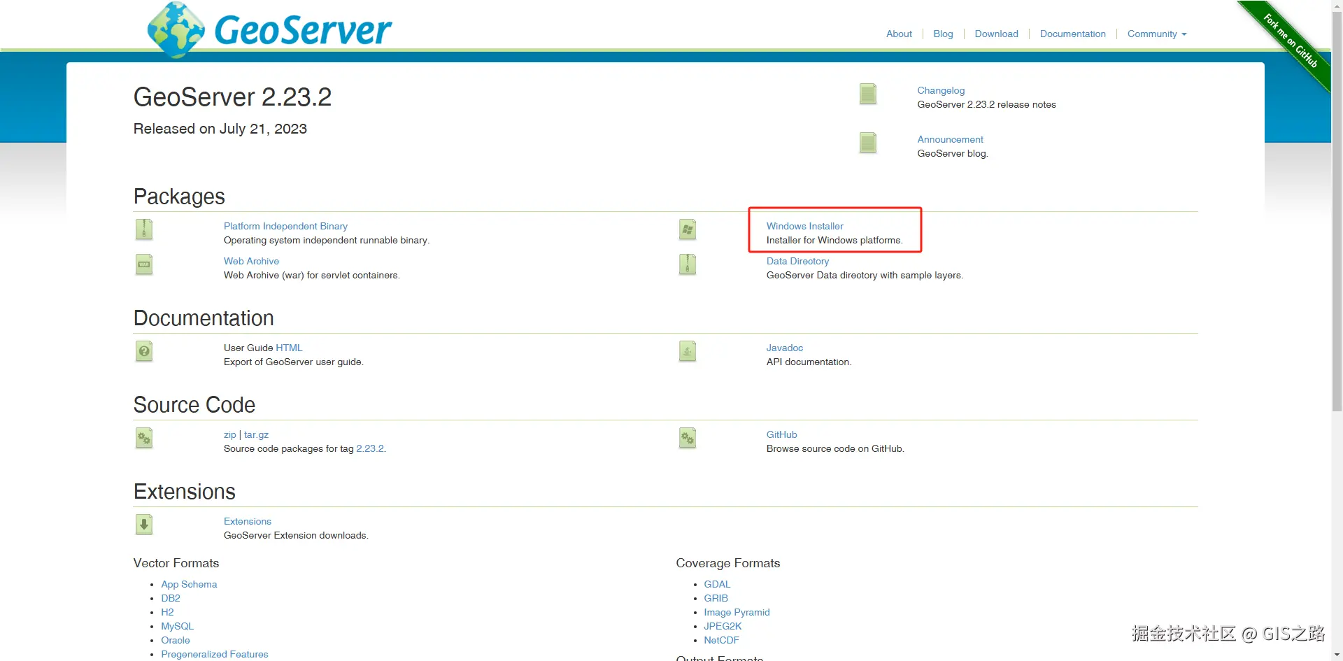
Task: Open the App Schema vector format
Action: (189, 584)
